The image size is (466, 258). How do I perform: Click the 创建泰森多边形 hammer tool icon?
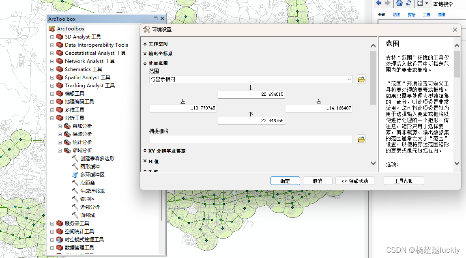coord(75,159)
